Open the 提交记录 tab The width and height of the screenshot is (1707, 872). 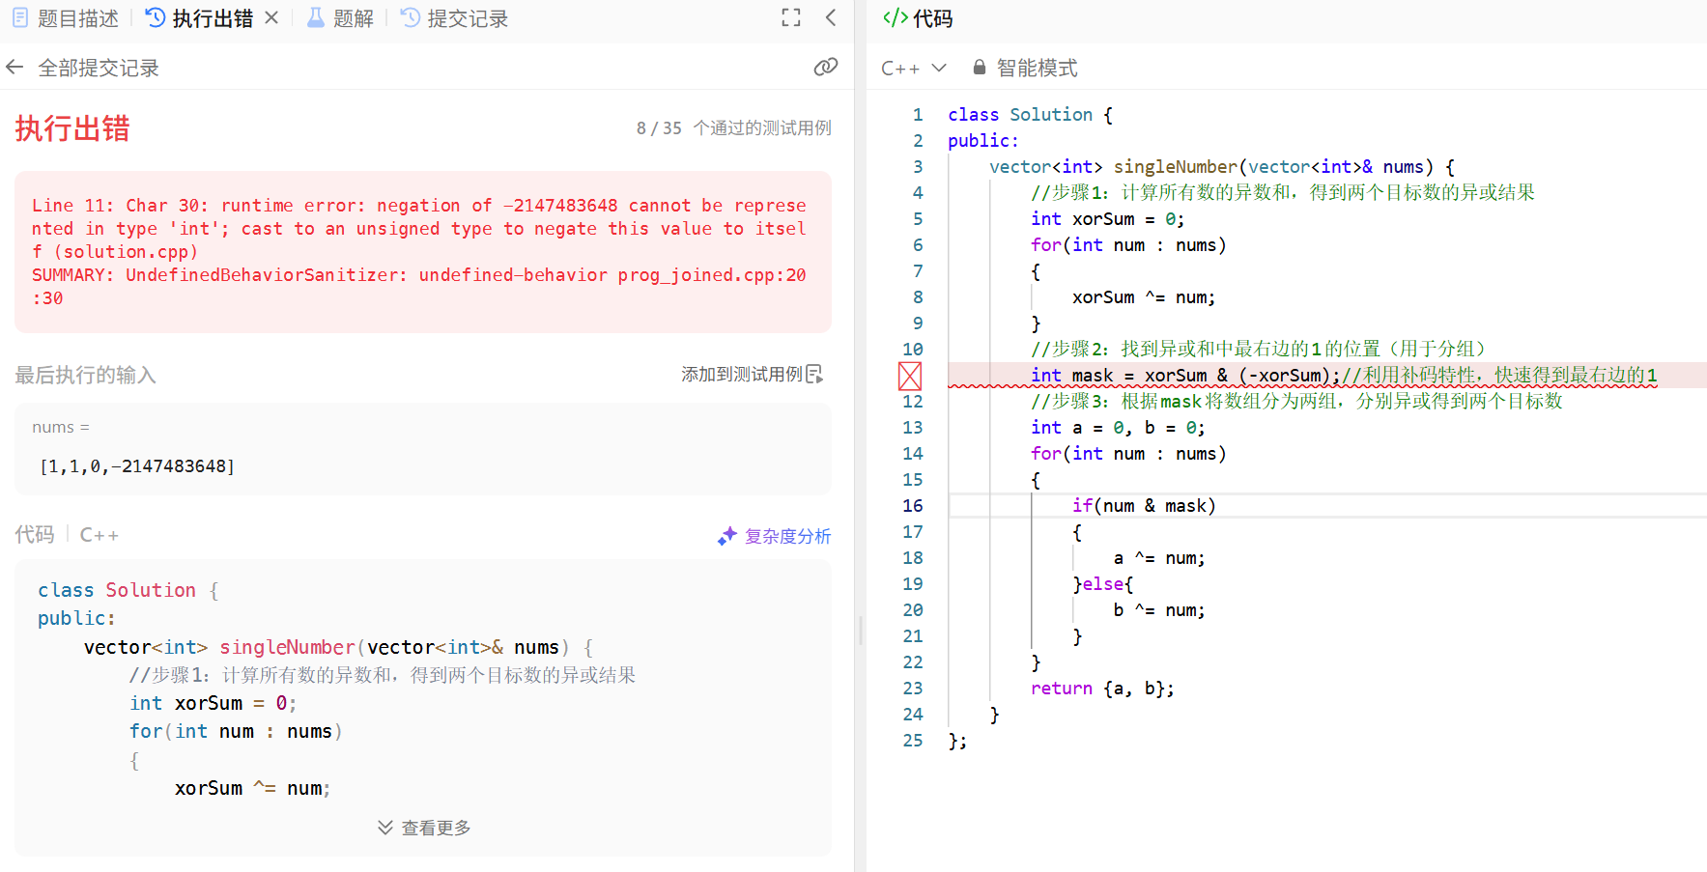pos(454,18)
